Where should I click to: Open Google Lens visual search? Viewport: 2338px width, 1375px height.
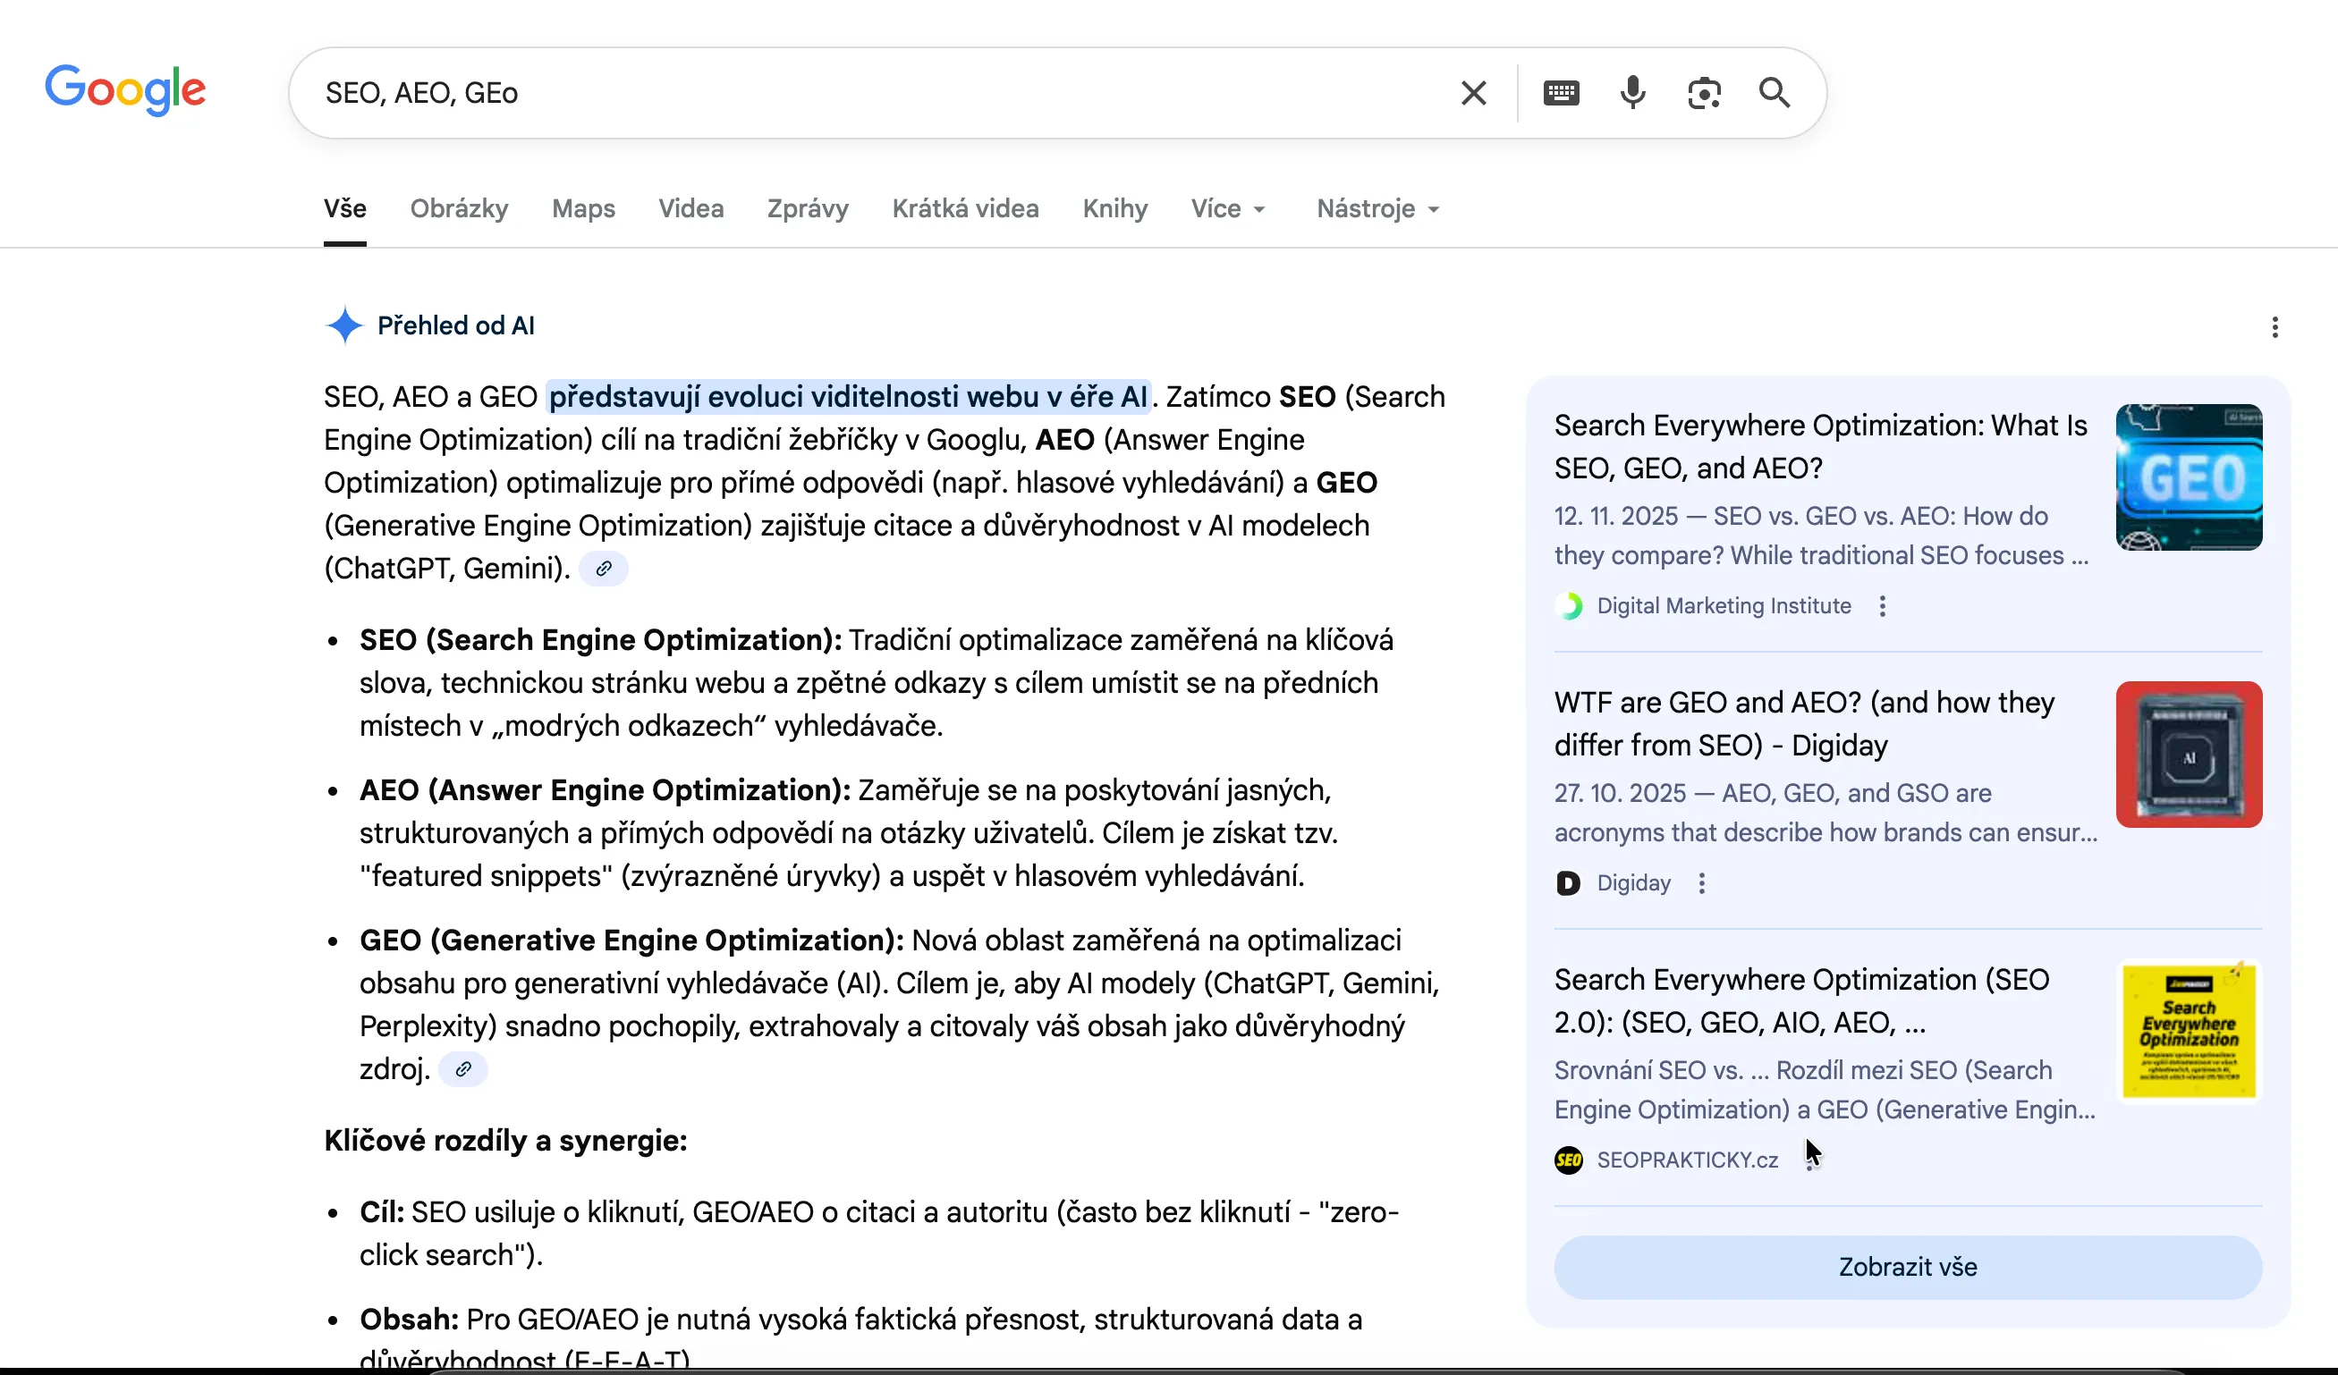tap(1705, 92)
